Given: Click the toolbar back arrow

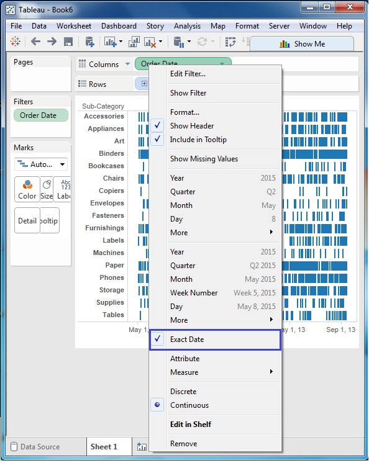Looking at the screenshot, I should tap(35, 42).
